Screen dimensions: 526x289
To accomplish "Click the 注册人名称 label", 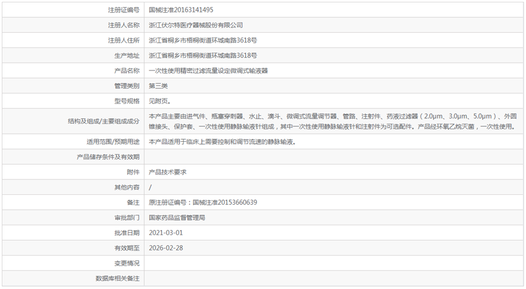I will 123,25.
